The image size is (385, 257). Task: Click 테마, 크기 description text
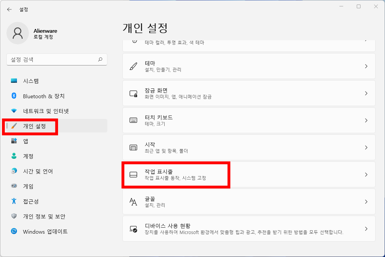coord(155,124)
